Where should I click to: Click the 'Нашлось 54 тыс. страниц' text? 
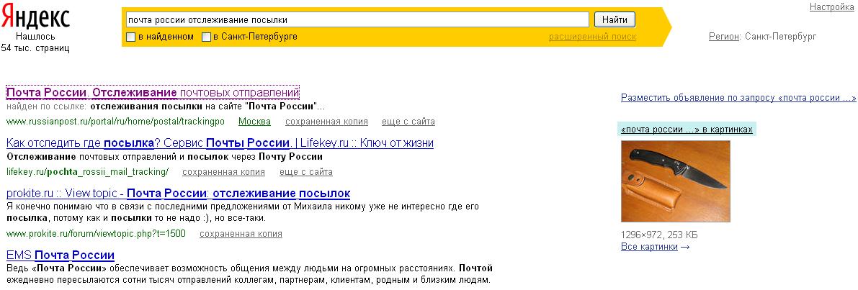click(35, 42)
